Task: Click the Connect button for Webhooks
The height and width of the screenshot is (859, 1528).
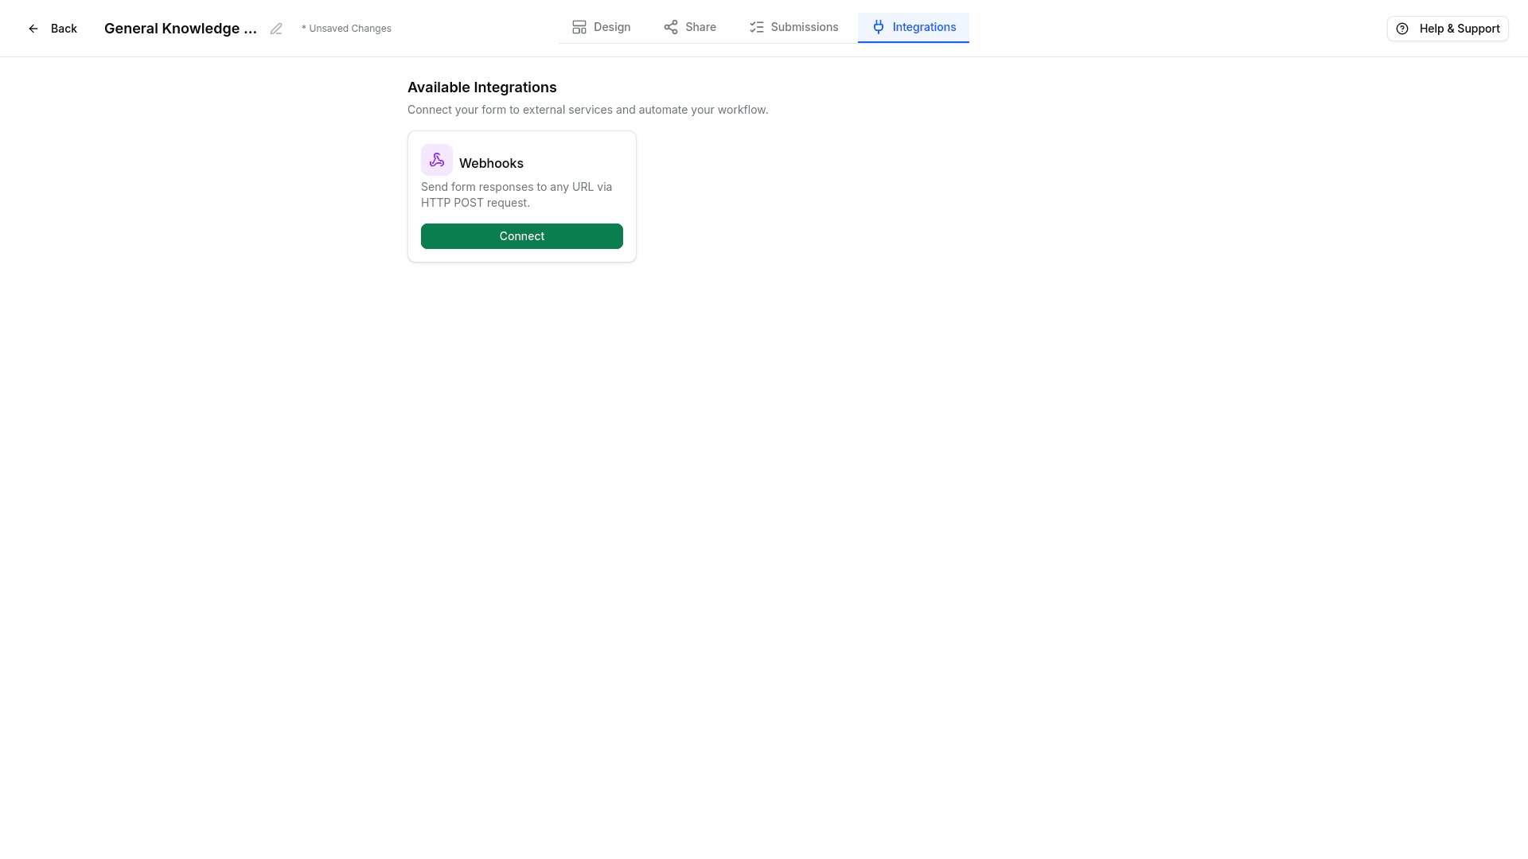Action: pyautogui.click(x=521, y=235)
